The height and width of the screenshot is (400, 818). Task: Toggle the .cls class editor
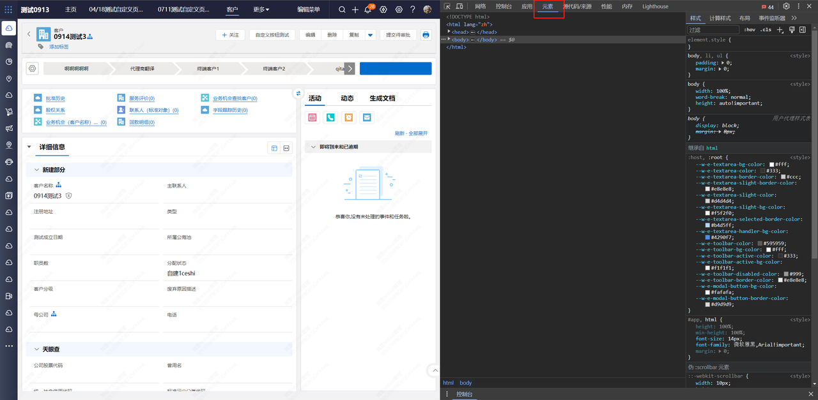pyautogui.click(x=765, y=30)
